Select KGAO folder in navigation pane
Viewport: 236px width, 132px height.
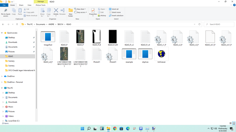click(11, 56)
